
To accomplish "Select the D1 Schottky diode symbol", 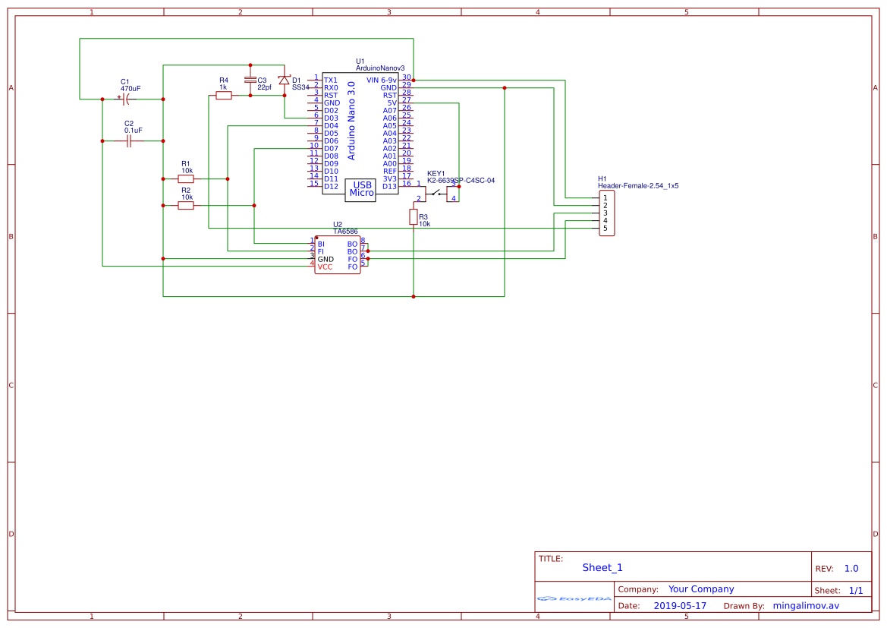I will click(x=284, y=80).
